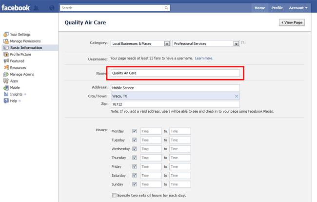This screenshot has height=202, width=317.
Task: Open Monday end Time field
Action: click(x=180, y=131)
